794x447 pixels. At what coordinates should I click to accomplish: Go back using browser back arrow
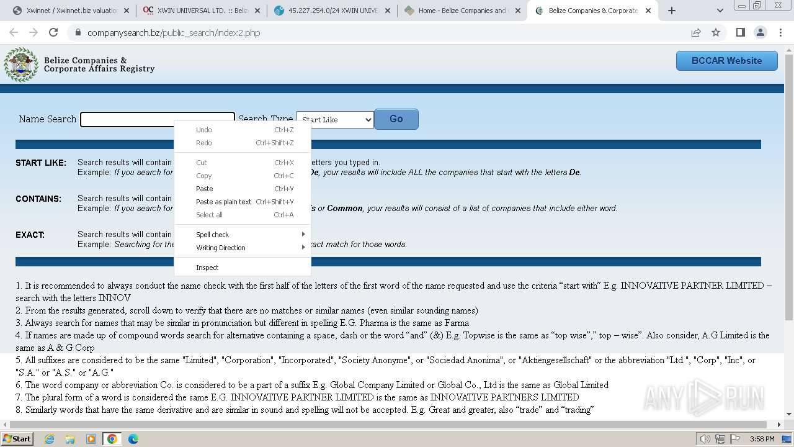14,33
